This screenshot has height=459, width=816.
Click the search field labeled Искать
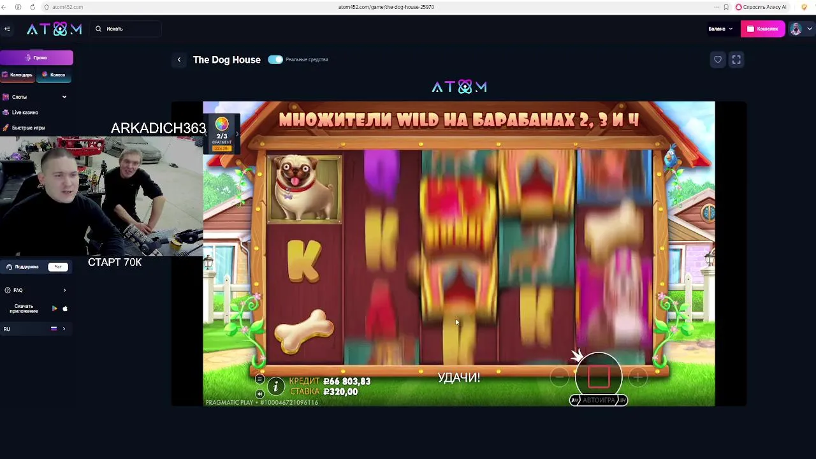(x=126, y=29)
